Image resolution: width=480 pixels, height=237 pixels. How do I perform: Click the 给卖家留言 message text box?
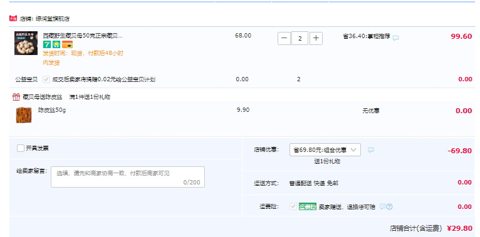128,177
